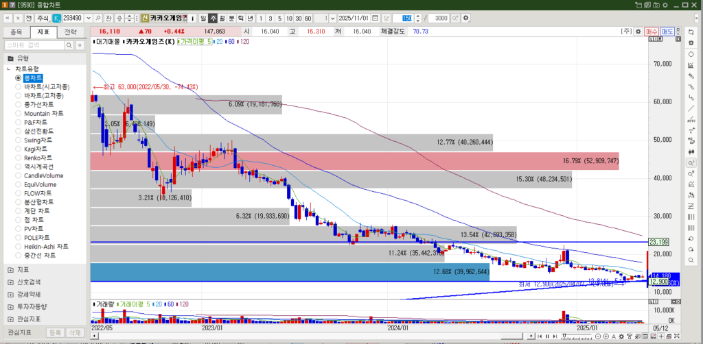Click the red 매수 buy button
This screenshot has height=344, width=703.
click(x=652, y=32)
